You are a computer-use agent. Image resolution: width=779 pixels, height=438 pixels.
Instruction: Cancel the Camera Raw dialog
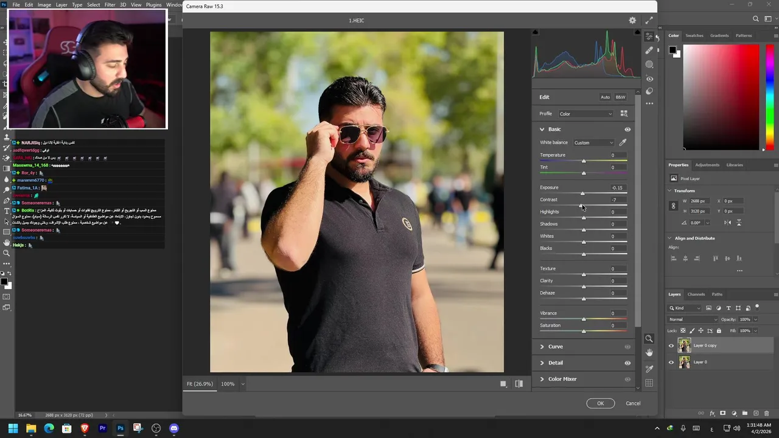tap(633, 403)
